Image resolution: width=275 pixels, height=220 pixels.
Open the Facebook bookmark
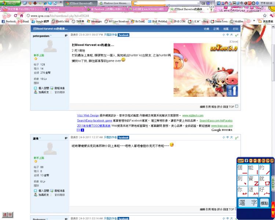tap(8, 21)
